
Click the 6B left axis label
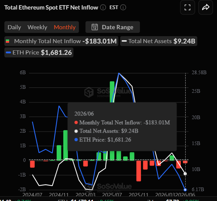tap(23, 72)
